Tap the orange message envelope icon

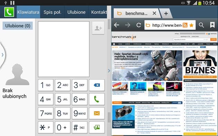(97, 113)
